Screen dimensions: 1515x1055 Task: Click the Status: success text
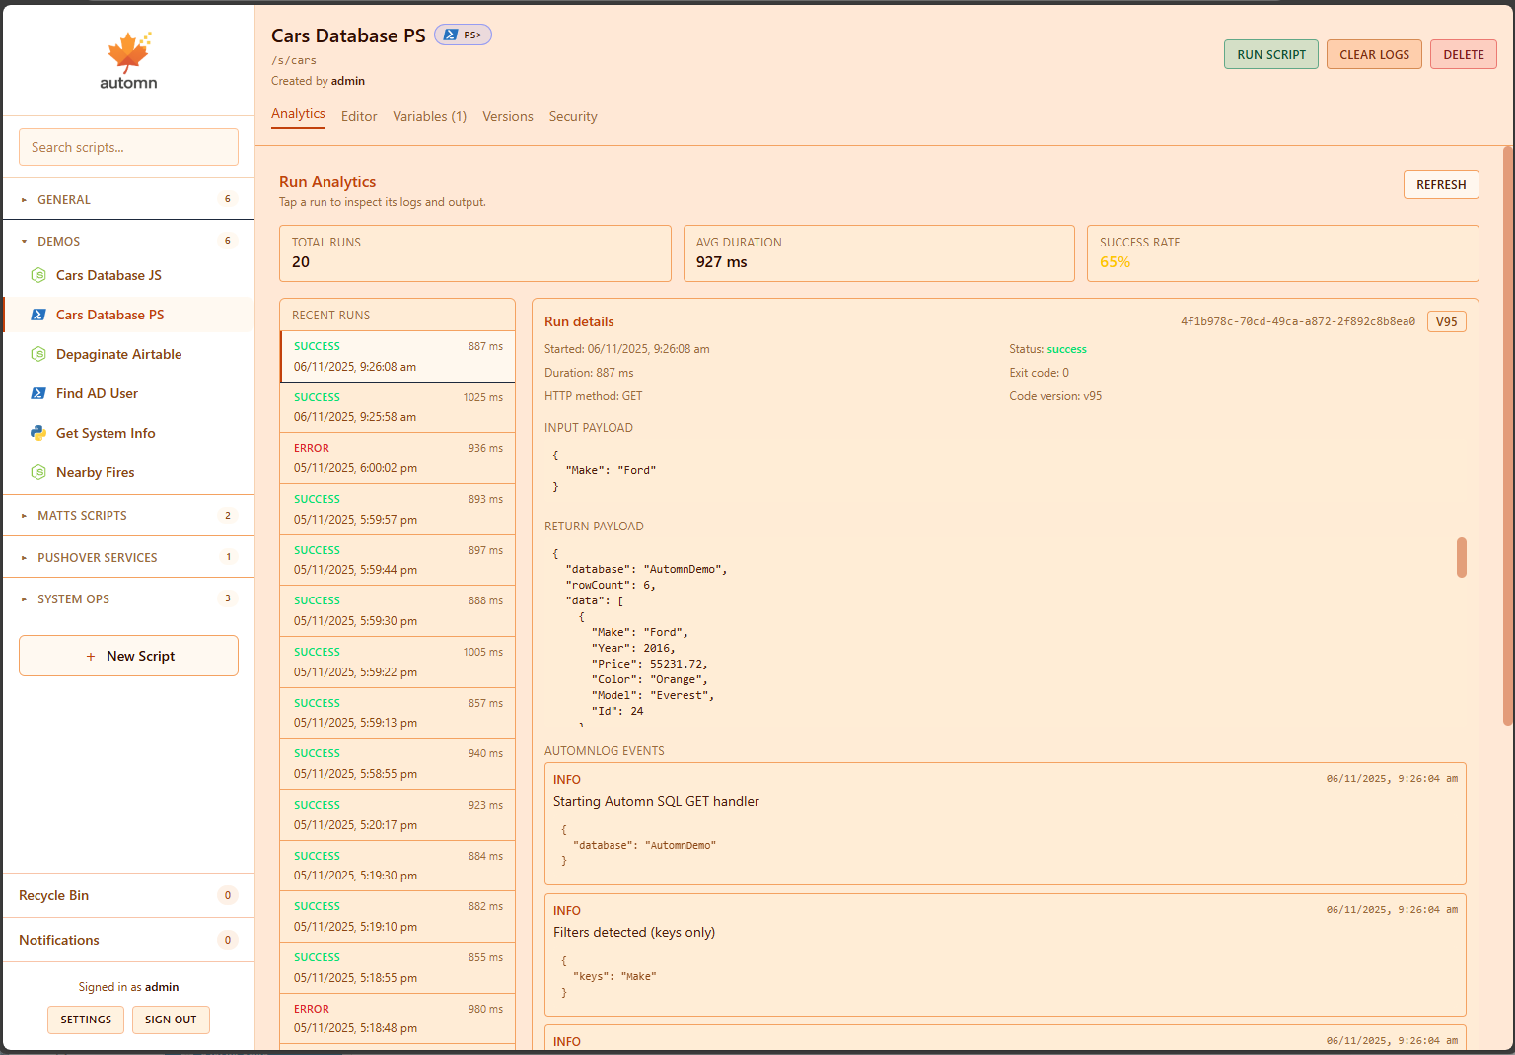tap(1047, 349)
